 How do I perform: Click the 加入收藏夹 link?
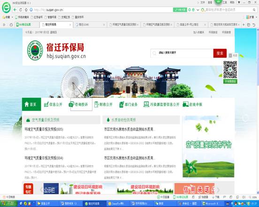point(199,32)
